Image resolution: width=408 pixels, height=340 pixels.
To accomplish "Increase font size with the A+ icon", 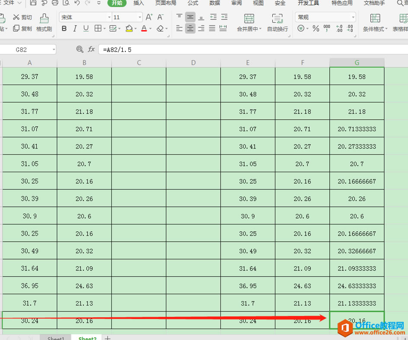I will coord(149,17).
